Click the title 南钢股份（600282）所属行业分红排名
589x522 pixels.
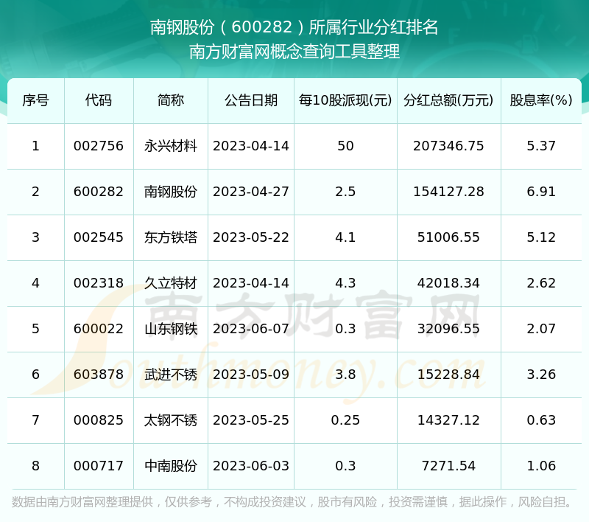point(294,28)
